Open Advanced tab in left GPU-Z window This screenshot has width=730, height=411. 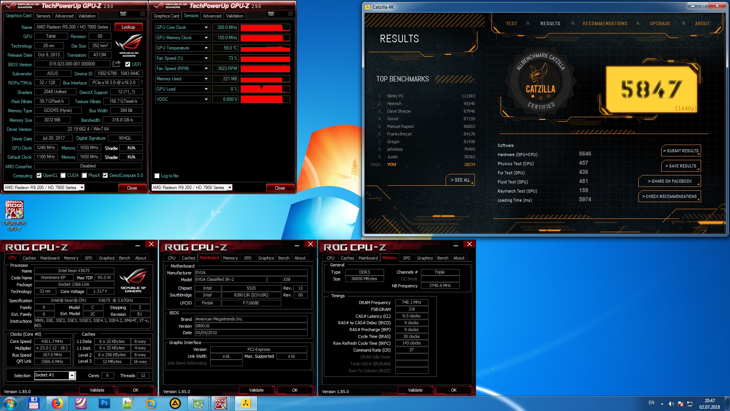(64, 16)
